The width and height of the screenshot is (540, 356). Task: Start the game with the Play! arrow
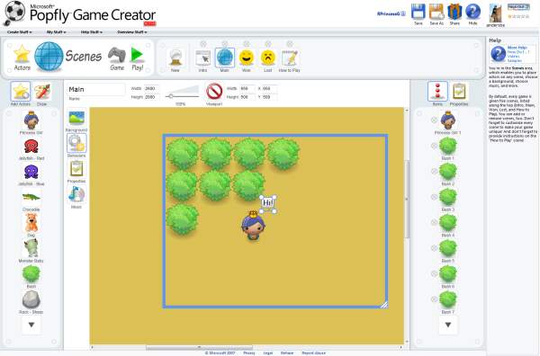tap(137, 55)
